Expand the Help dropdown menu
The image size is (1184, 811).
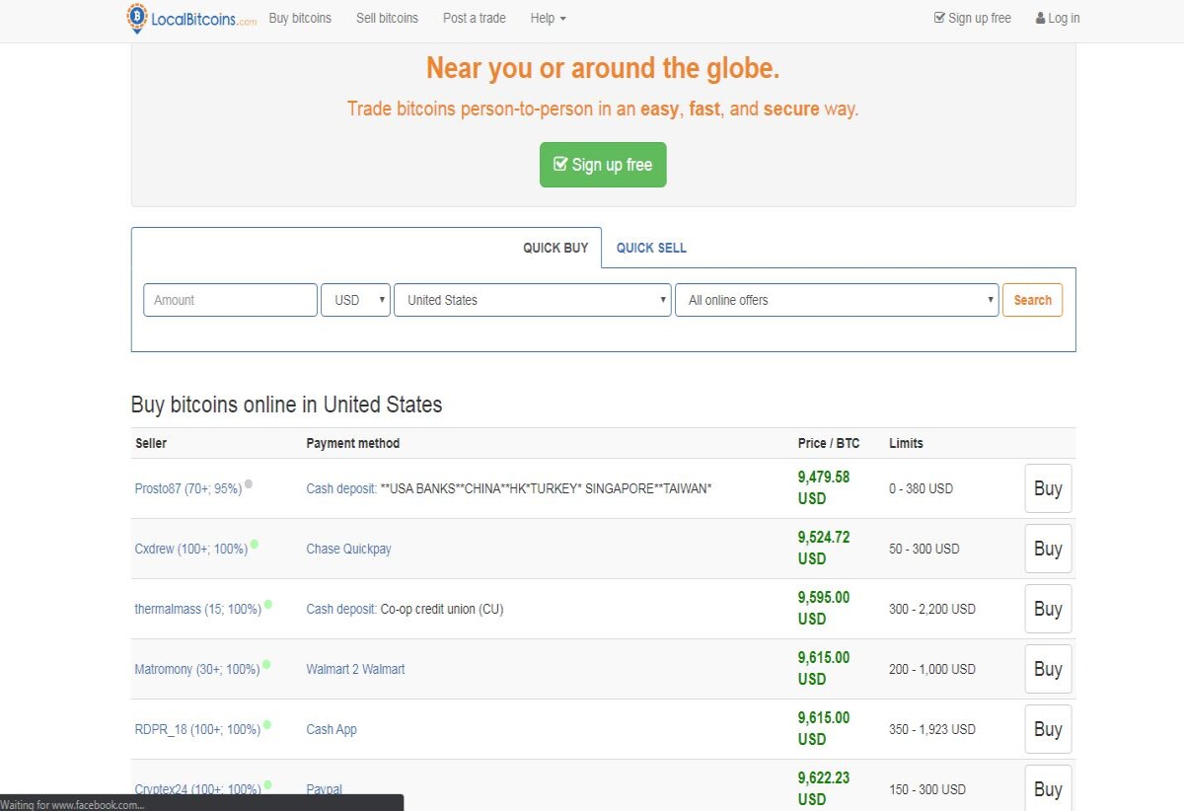pyautogui.click(x=549, y=18)
